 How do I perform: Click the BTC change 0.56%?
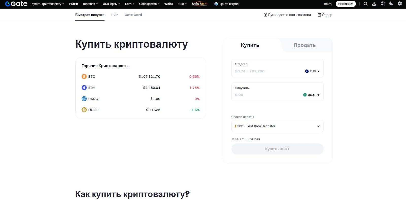194,76
